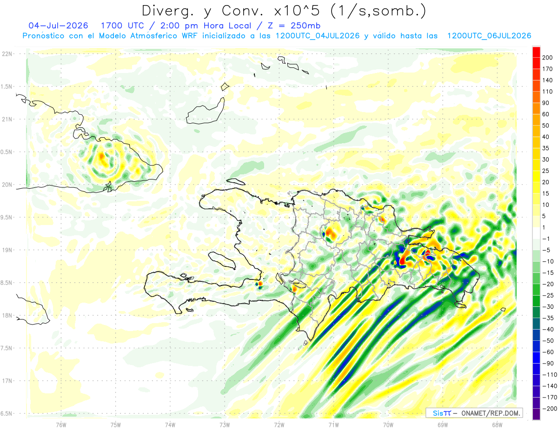The image size is (558, 431).
Task: Click the latitude label '22N'
Action: click(7, 54)
